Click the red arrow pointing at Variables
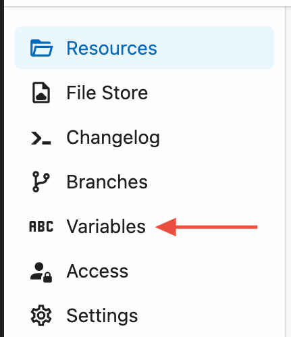291x337 pixels. (x=207, y=227)
